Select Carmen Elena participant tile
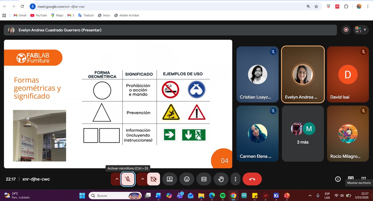This screenshot has height=201, width=373. [258, 133]
